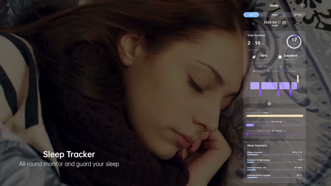
Task: Click the Sleep Tracker caption heading
Action: point(69,154)
